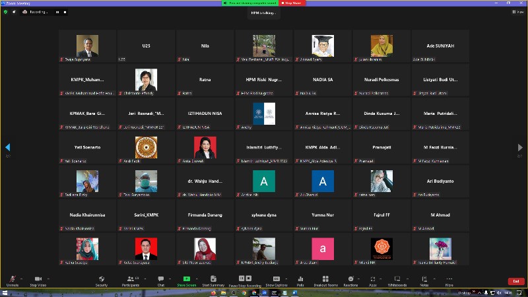Expand audio options arrow beside Unmute

point(22,278)
